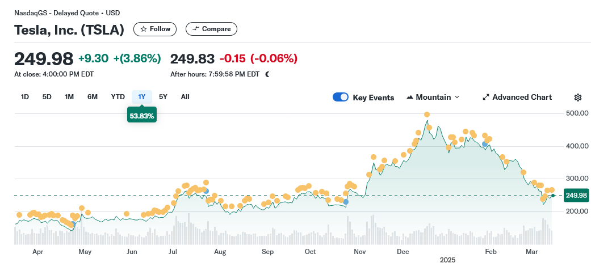Select the 6M time range

(x=93, y=97)
